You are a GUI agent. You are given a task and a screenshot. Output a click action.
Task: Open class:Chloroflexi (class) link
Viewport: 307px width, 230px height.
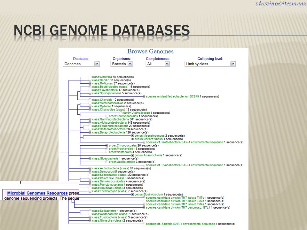(x=108, y=178)
